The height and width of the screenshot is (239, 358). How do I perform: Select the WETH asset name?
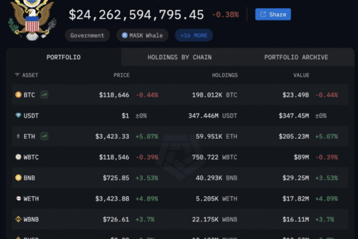click(31, 199)
